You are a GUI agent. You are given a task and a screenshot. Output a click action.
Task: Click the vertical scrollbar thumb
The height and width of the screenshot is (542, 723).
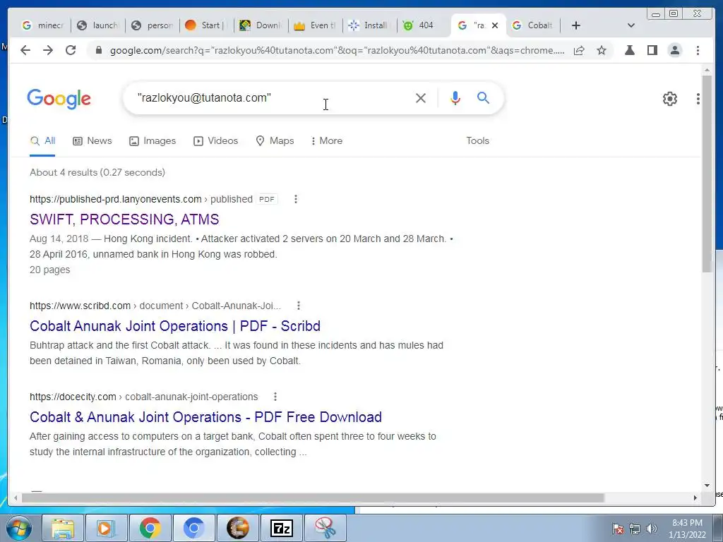(x=707, y=173)
